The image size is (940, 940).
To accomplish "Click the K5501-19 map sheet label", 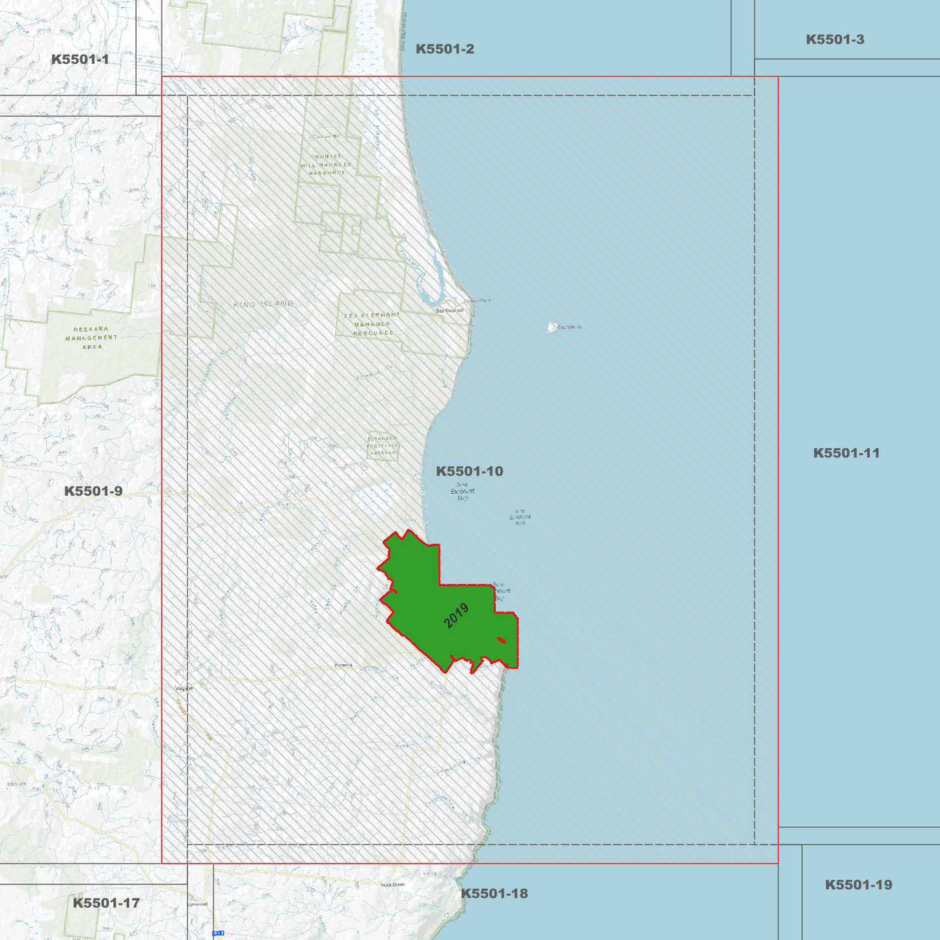I will [859, 885].
